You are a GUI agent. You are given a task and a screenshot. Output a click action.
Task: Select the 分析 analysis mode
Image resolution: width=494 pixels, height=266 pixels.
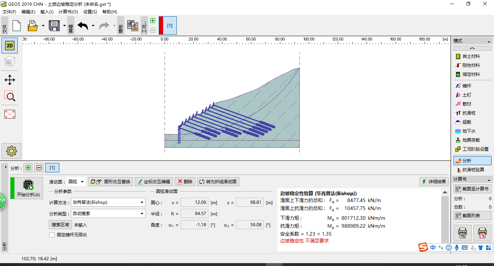[472, 161]
